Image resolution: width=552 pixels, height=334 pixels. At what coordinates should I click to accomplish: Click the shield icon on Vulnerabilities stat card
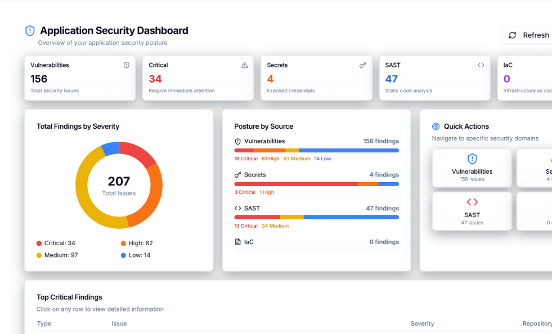pyautogui.click(x=127, y=65)
